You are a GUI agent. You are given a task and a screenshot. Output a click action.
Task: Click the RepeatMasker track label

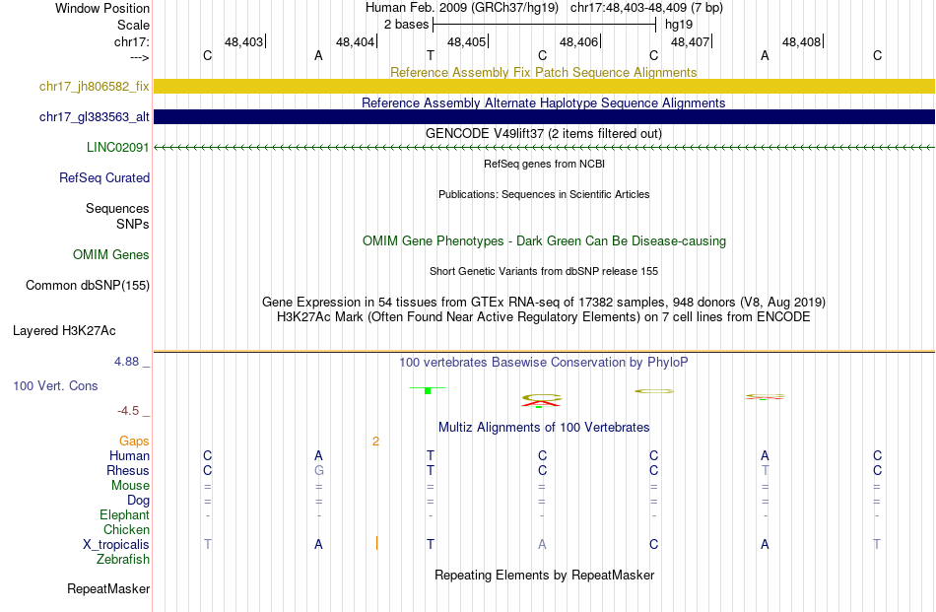click(x=108, y=589)
